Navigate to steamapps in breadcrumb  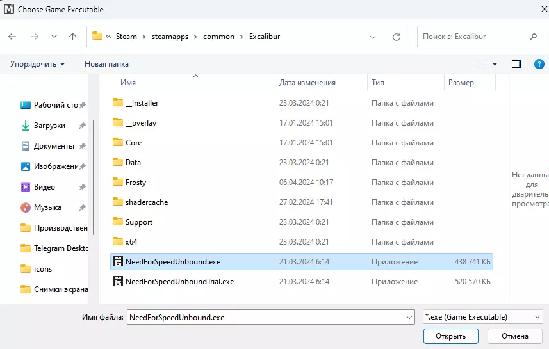tap(170, 37)
